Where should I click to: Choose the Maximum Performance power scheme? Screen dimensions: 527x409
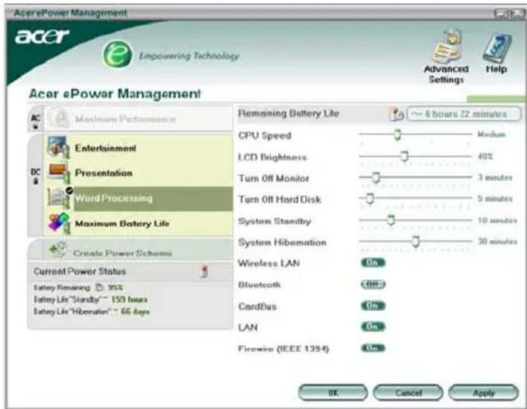(138, 119)
